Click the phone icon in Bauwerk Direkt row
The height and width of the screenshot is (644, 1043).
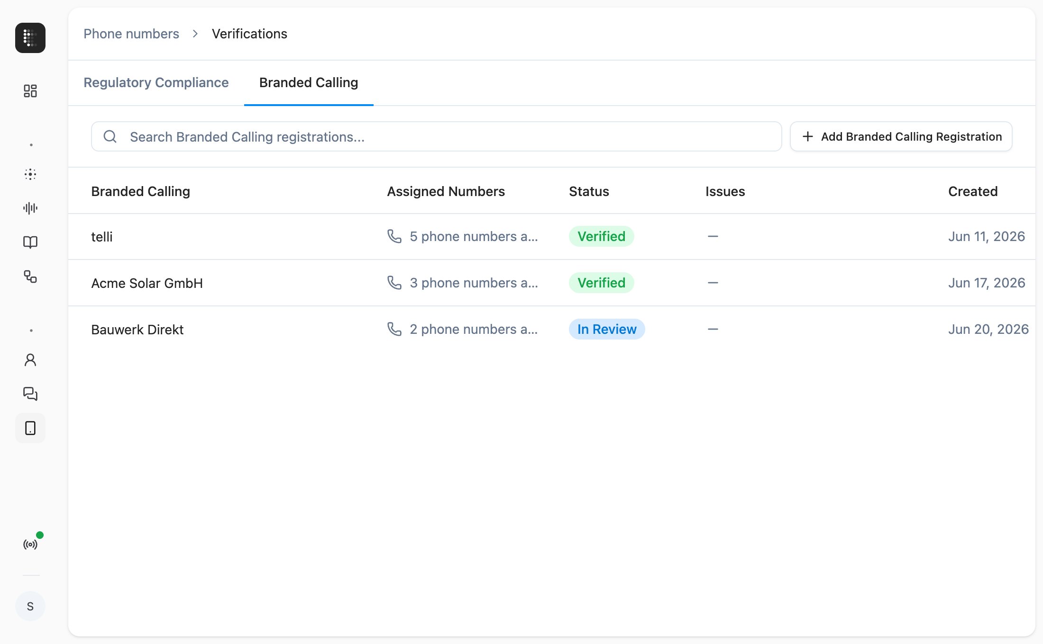[x=394, y=329]
